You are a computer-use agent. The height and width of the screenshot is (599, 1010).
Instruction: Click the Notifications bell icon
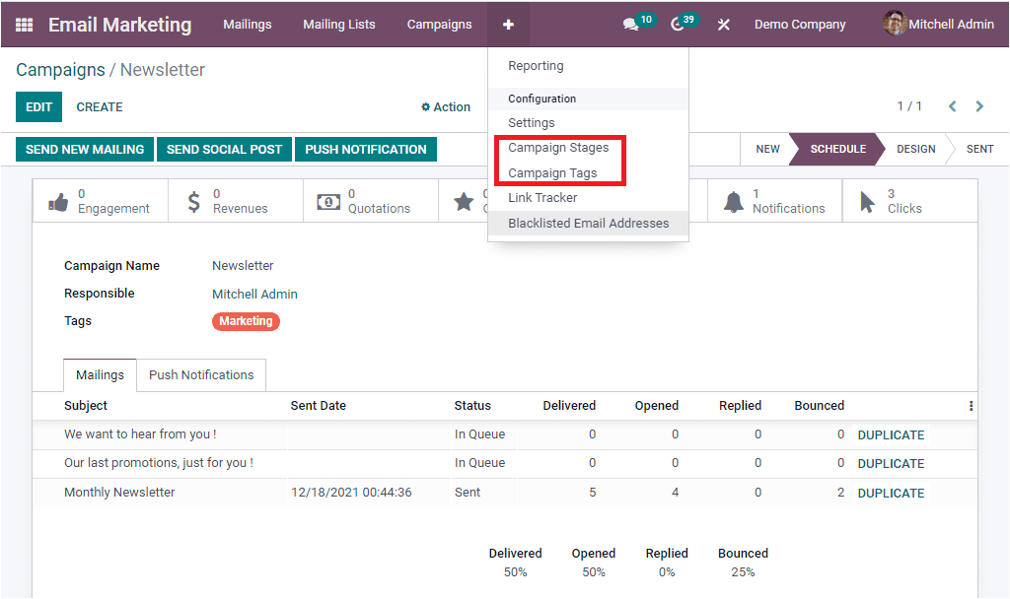(734, 201)
